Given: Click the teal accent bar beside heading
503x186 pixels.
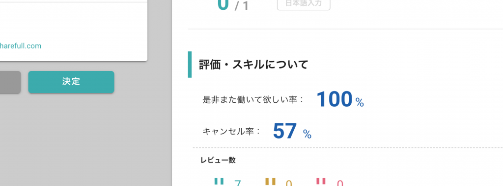Looking at the screenshot, I should pos(190,64).
